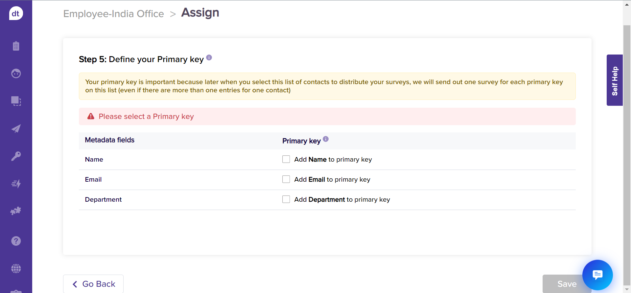Click Employee-India Office breadcrumb link
Viewport: 631px width, 293px height.
[x=113, y=14]
